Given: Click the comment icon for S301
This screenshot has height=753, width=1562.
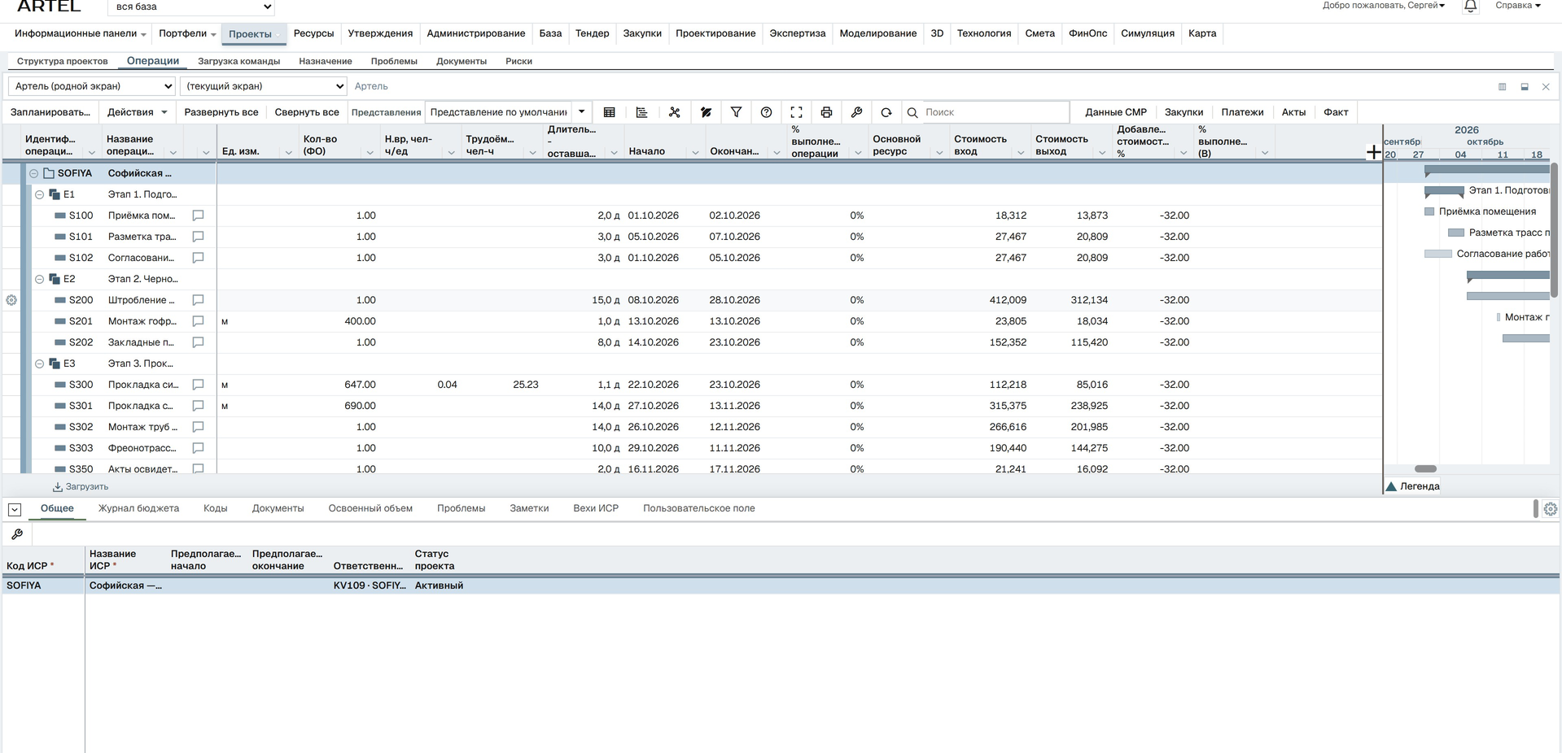Looking at the screenshot, I should pyautogui.click(x=198, y=406).
